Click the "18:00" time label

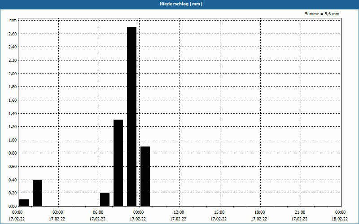point(260,212)
